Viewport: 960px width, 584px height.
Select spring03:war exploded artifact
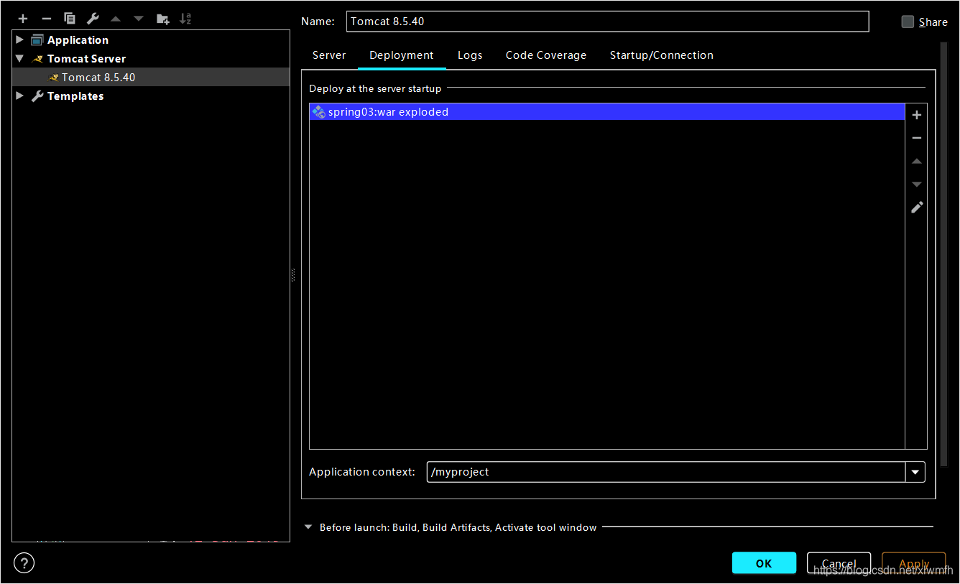(607, 112)
